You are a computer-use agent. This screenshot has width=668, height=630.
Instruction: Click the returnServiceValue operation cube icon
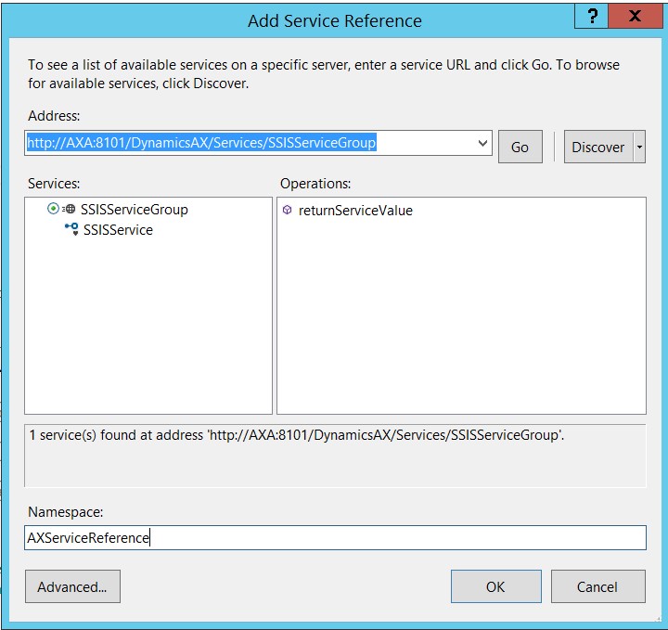(x=288, y=211)
